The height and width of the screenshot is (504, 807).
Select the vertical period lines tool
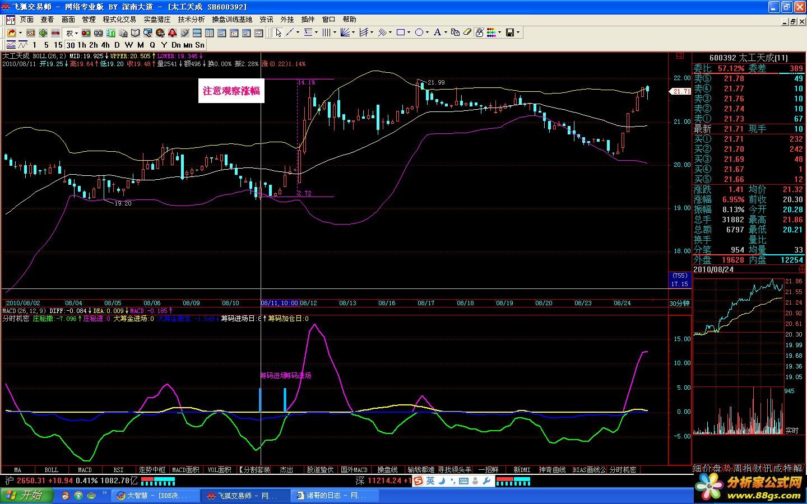pos(326,32)
